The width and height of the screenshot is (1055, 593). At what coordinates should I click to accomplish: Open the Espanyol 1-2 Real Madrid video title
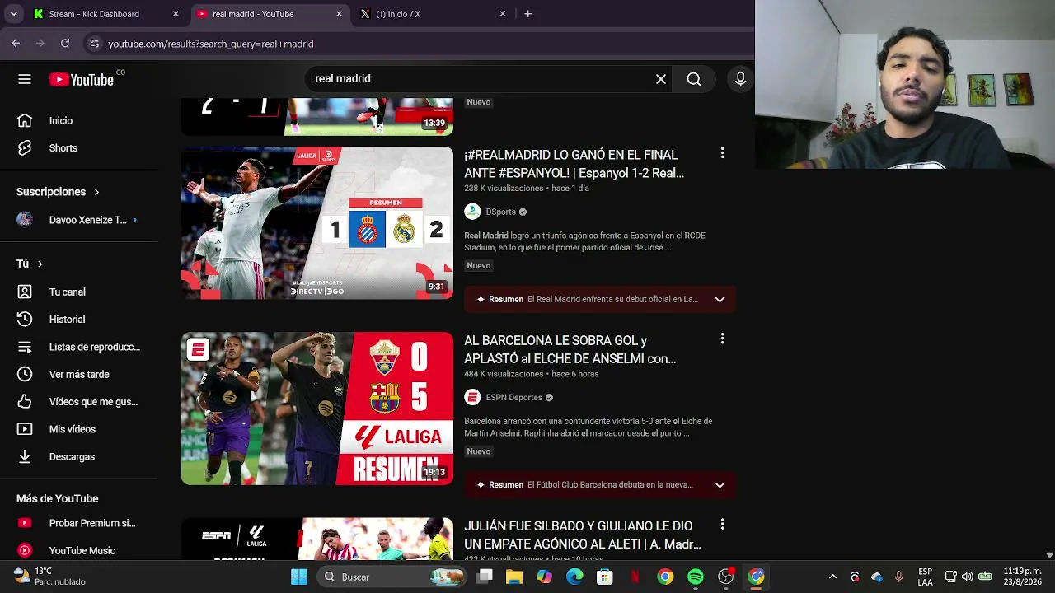click(574, 164)
